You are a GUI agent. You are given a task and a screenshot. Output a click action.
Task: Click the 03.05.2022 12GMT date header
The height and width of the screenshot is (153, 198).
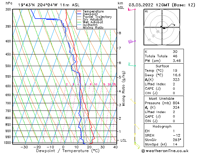tap(161, 5)
